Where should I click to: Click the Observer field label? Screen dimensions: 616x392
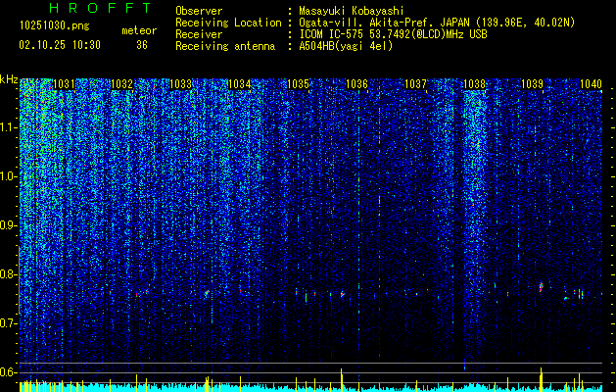pyautogui.click(x=199, y=11)
